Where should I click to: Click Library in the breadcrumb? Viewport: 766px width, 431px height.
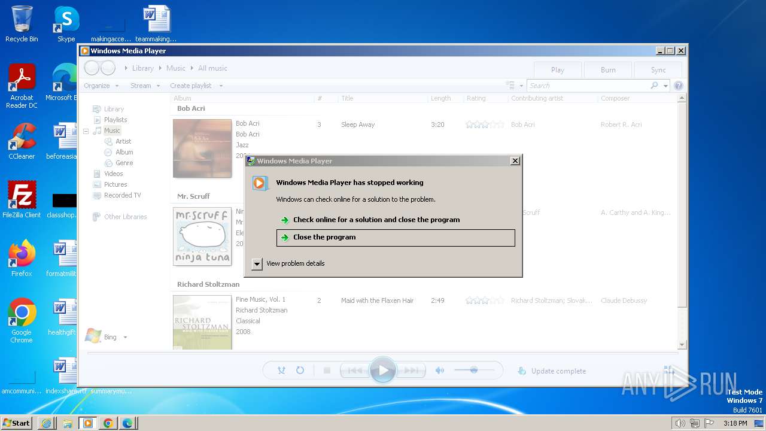pyautogui.click(x=143, y=68)
